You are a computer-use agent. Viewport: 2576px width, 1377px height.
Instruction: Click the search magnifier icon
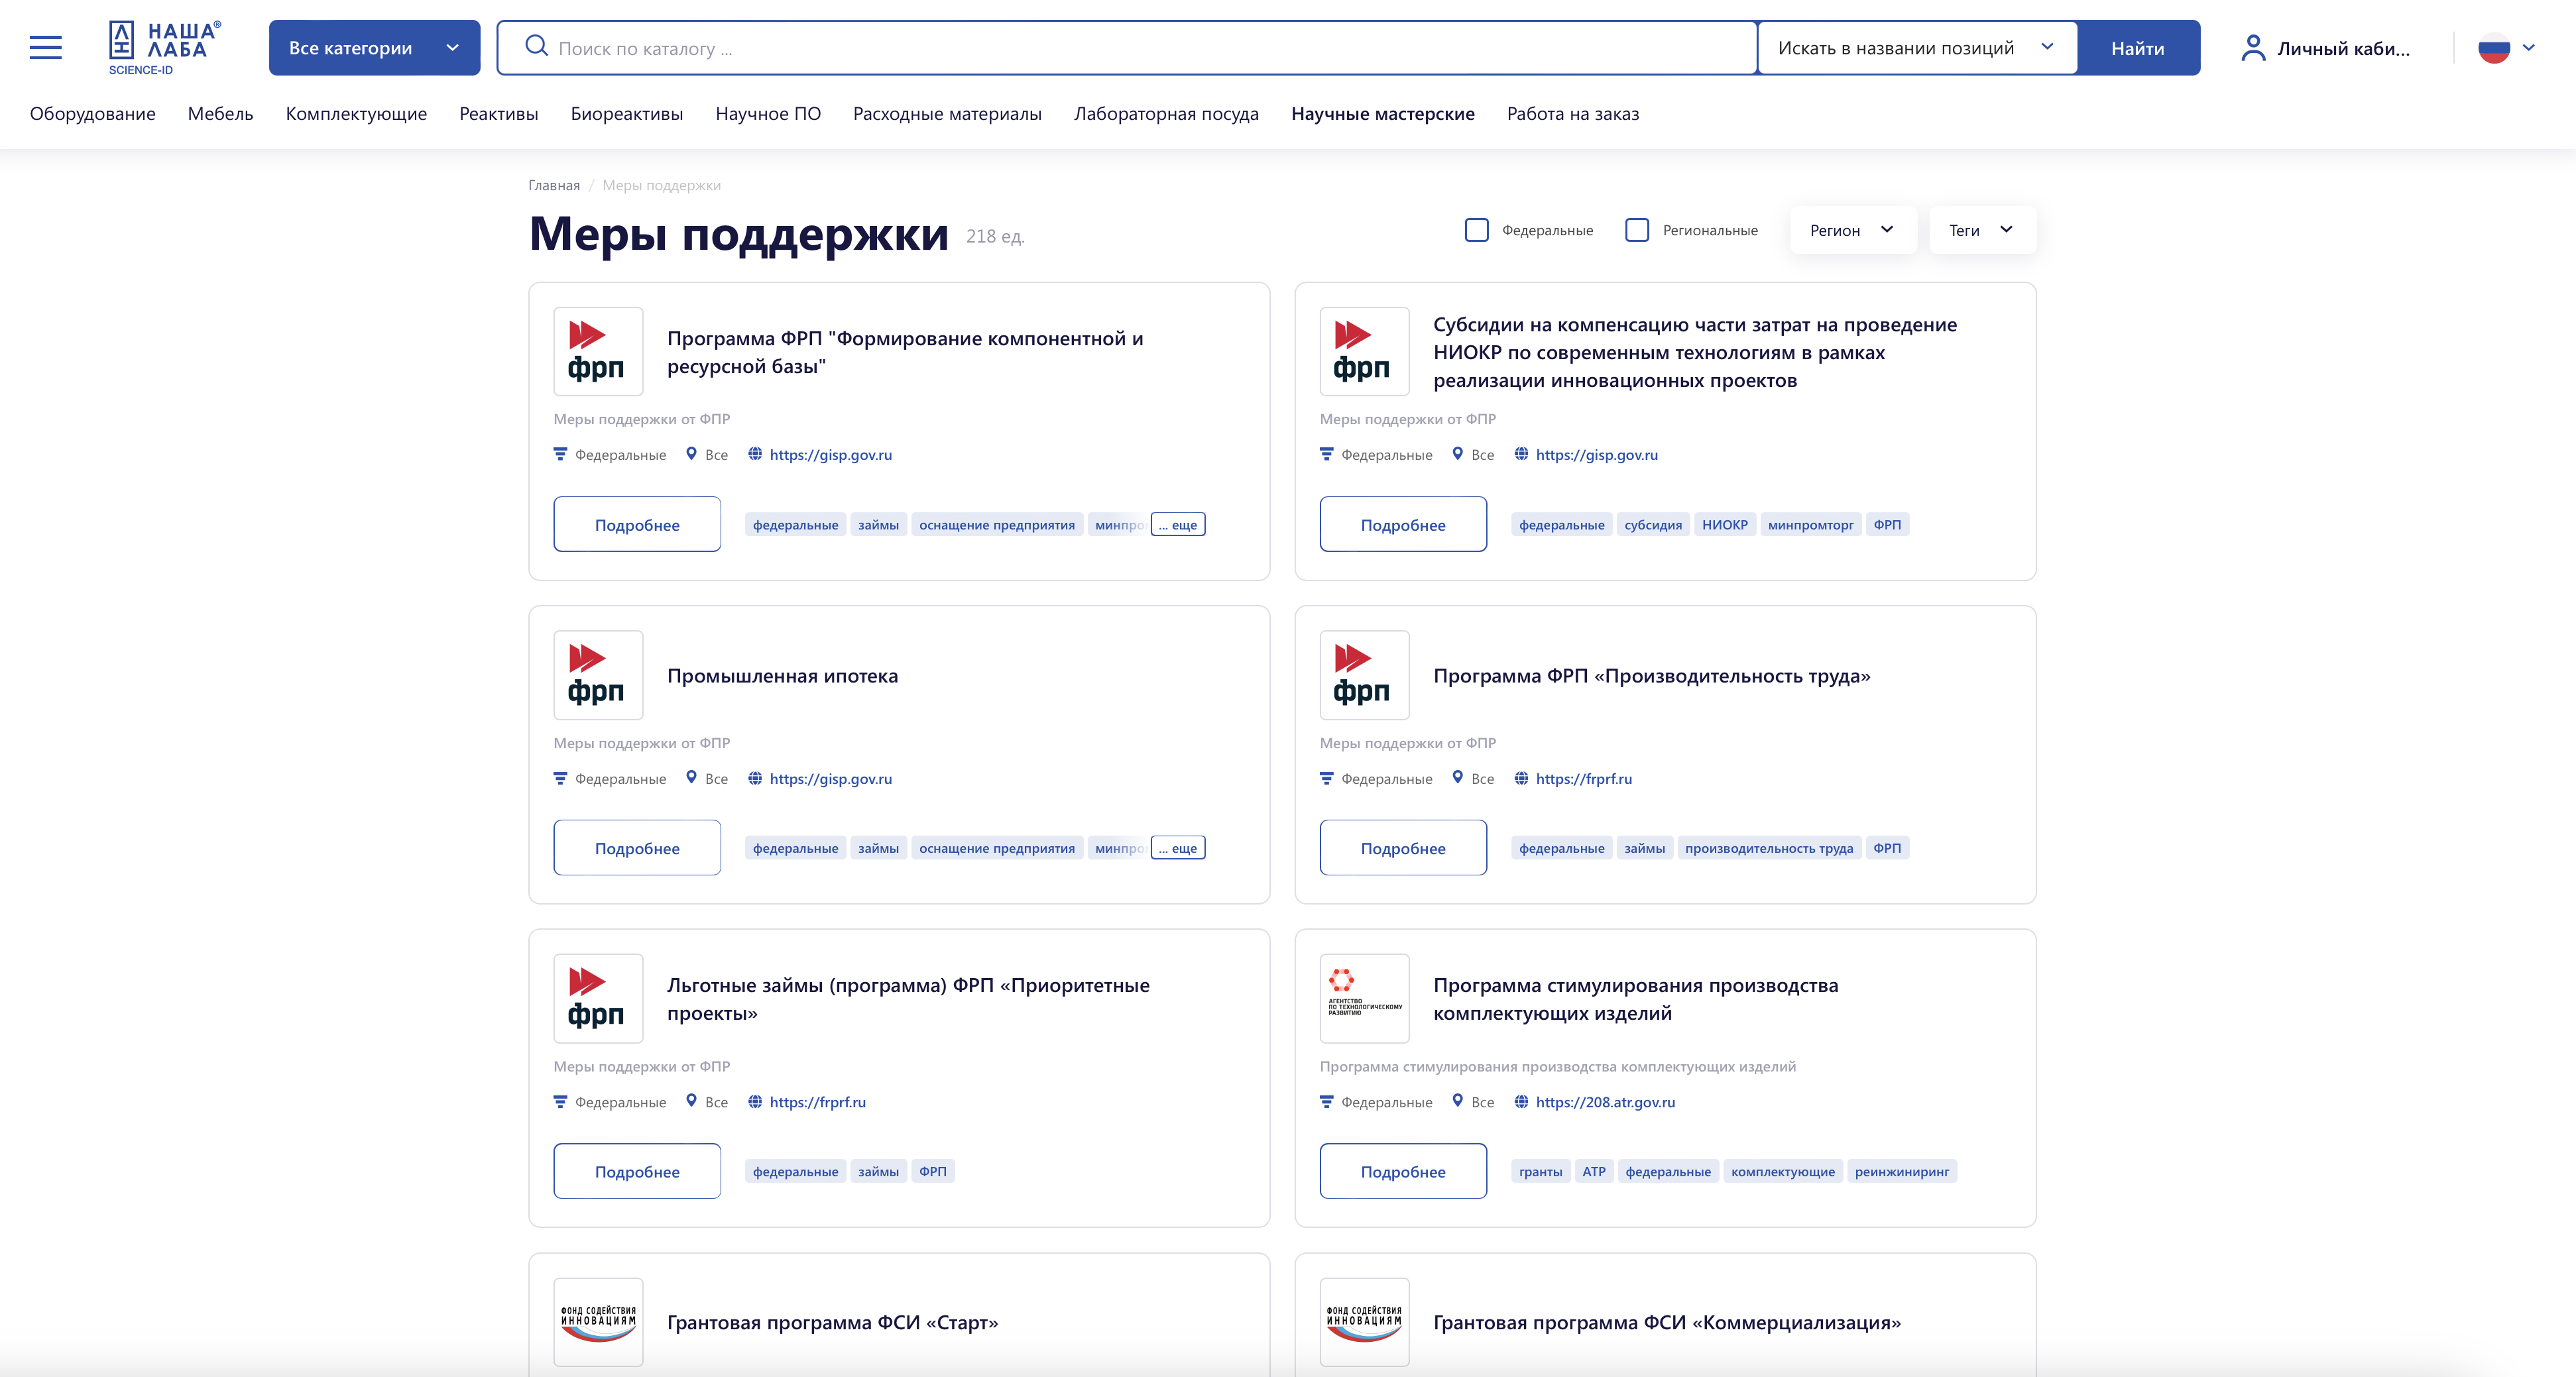tap(536, 47)
